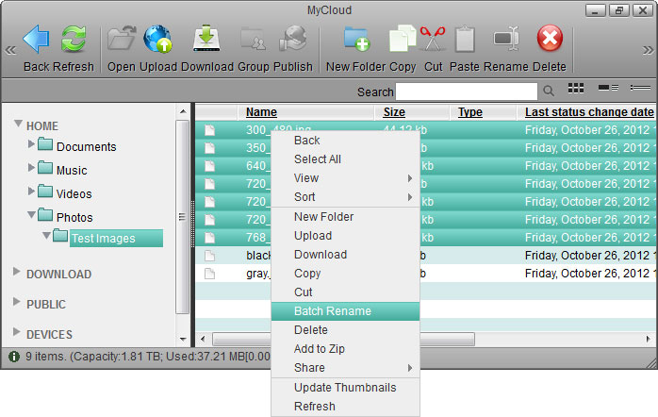Collapse the HOME tree section

click(x=18, y=125)
